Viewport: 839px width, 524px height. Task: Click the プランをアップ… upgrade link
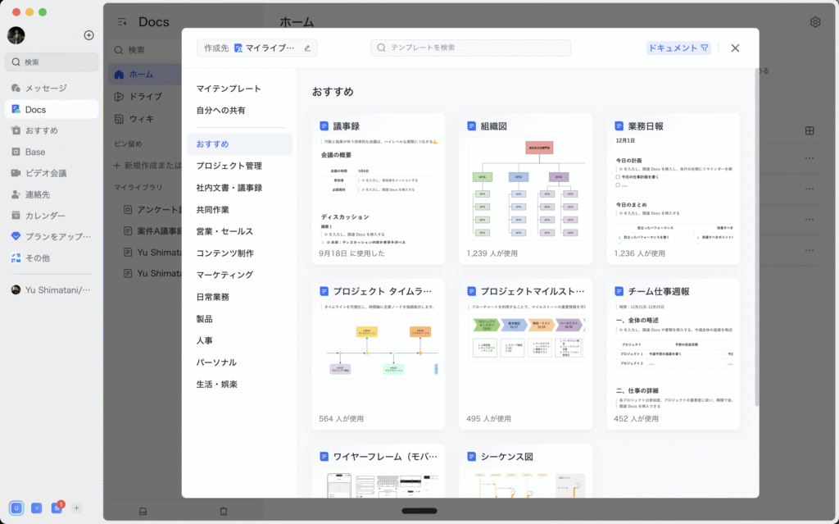click(x=51, y=236)
